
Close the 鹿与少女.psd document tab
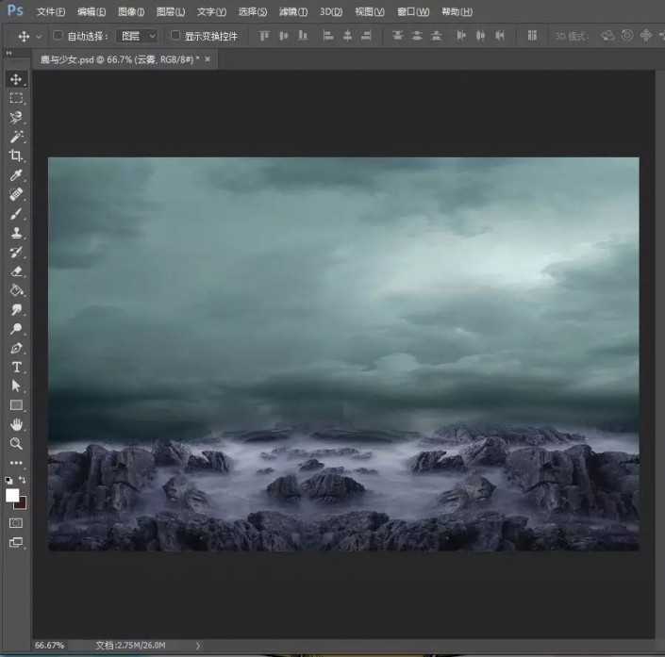tap(208, 58)
